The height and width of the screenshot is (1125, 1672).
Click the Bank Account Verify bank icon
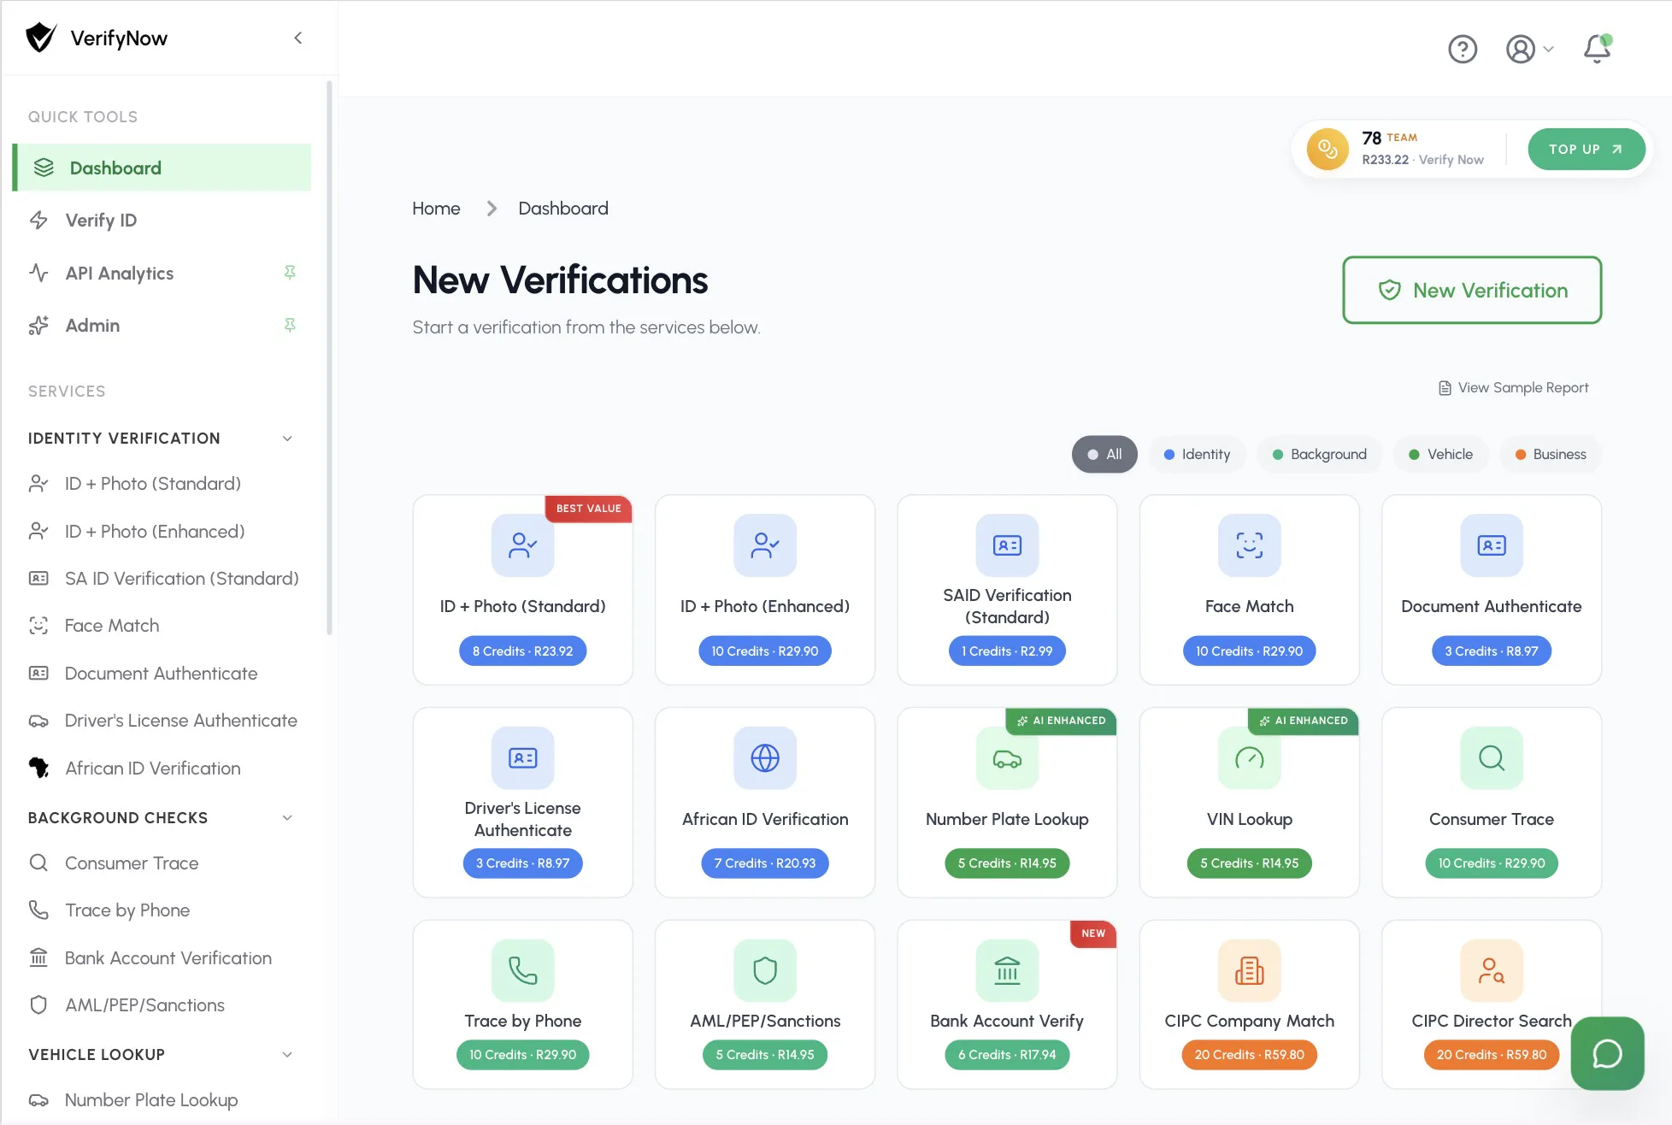(1007, 970)
